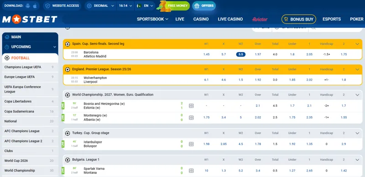Screen dimensions: 365x177
Task: Click football icon of Spain Cup header
Action: click(x=68, y=44)
